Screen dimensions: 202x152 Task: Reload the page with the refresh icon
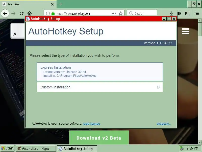(21, 13)
